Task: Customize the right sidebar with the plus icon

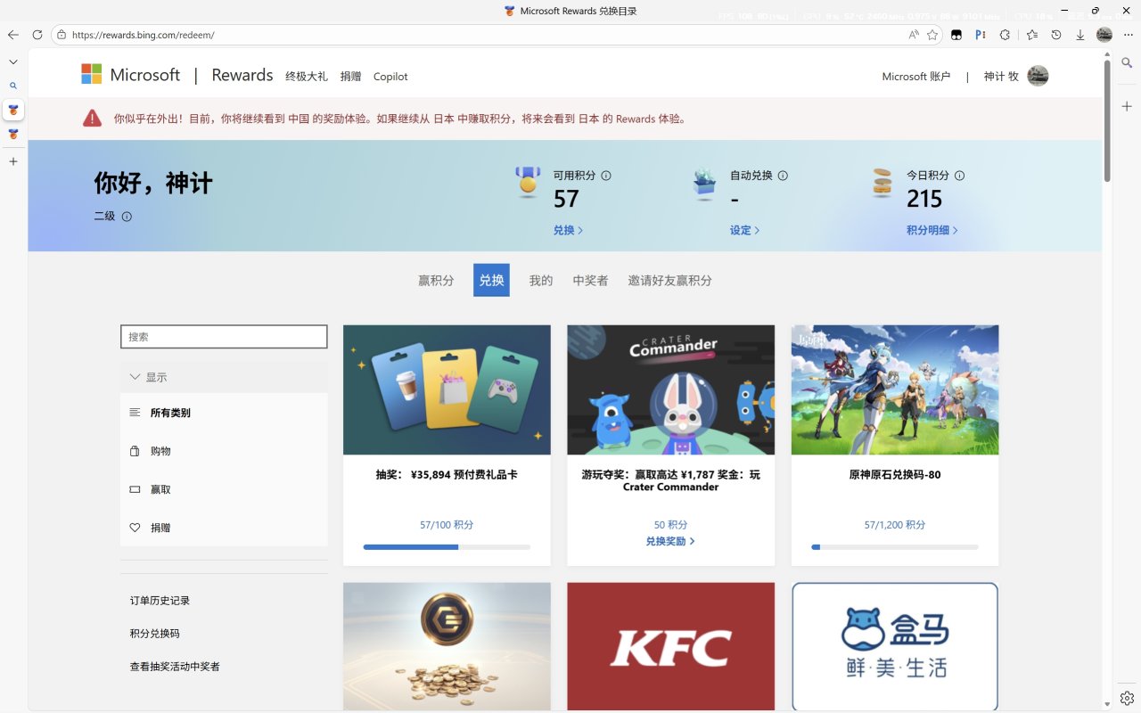Action: [1127, 106]
